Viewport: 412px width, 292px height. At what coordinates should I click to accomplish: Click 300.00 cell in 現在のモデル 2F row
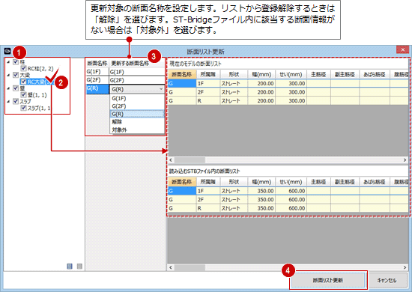pos(291,92)
